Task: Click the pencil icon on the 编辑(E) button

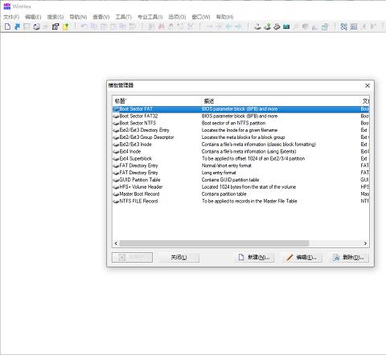Action: click(x=289, y=257)
